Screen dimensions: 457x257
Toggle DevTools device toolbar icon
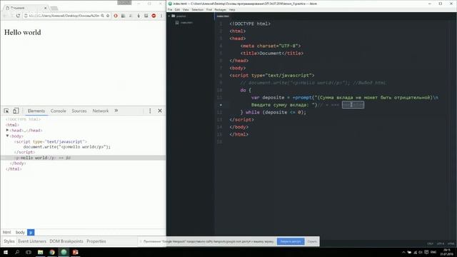tap(16, 111)
